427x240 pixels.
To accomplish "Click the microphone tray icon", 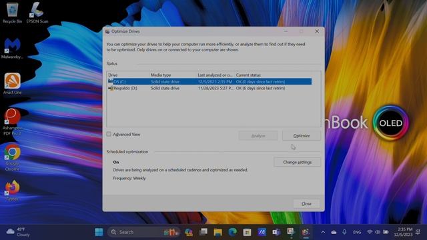I will pyautogui.click(x=344, y=232).
